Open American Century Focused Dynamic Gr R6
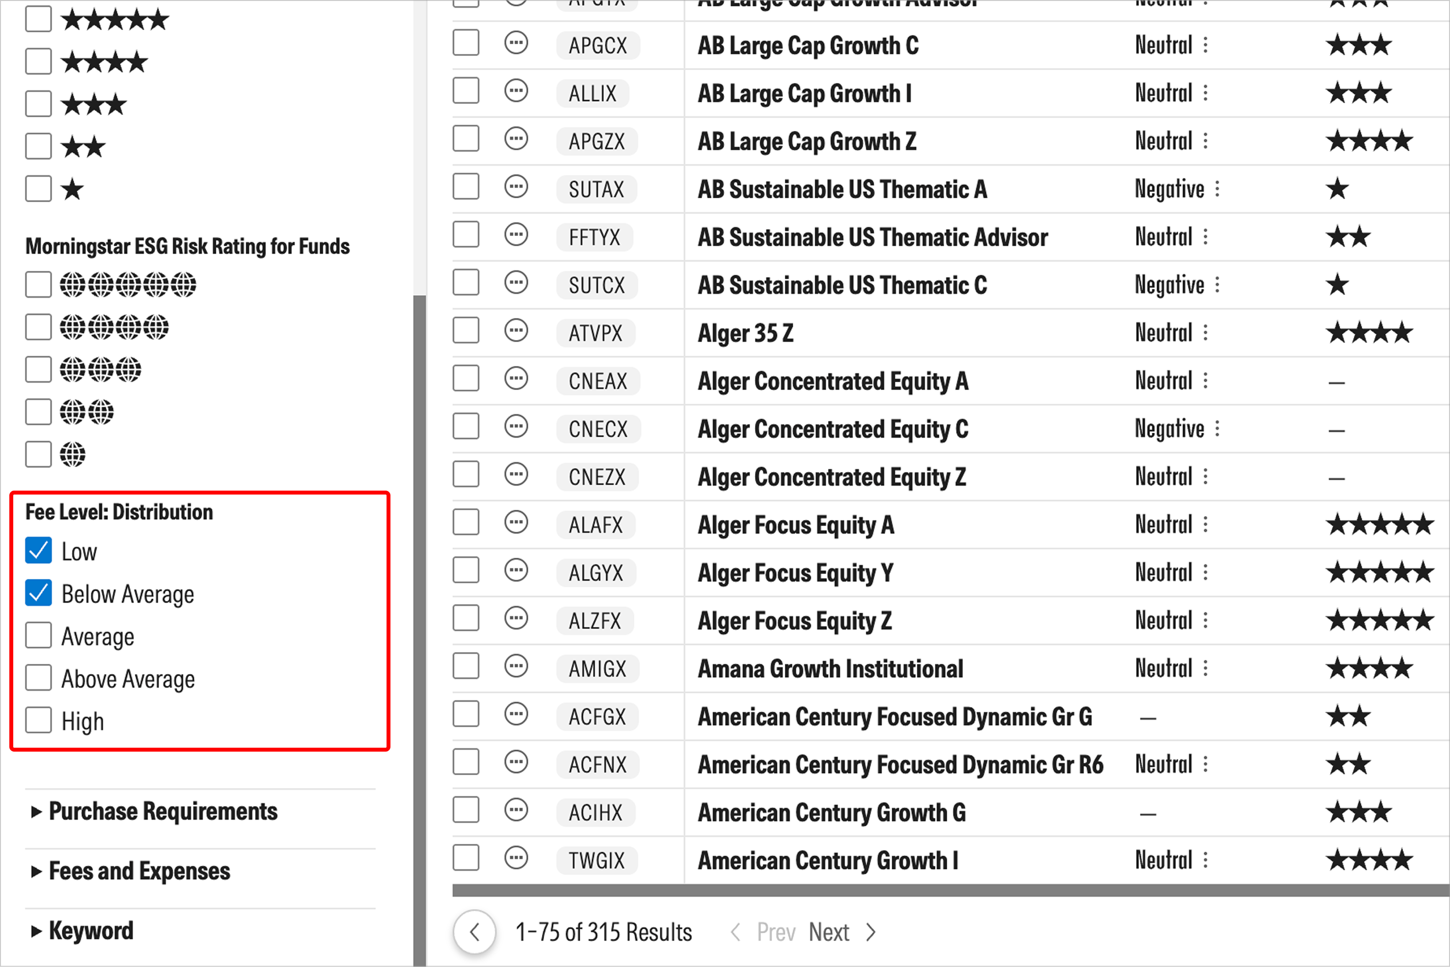 900,765
